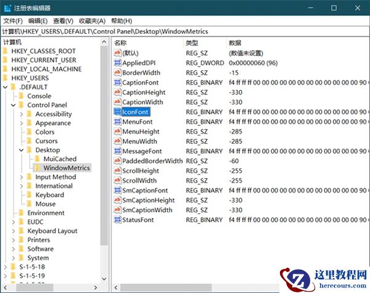Viewport: 370px width, 293px height.
Task: Select the Environment key in tree
Action: (x=46, y=213)
